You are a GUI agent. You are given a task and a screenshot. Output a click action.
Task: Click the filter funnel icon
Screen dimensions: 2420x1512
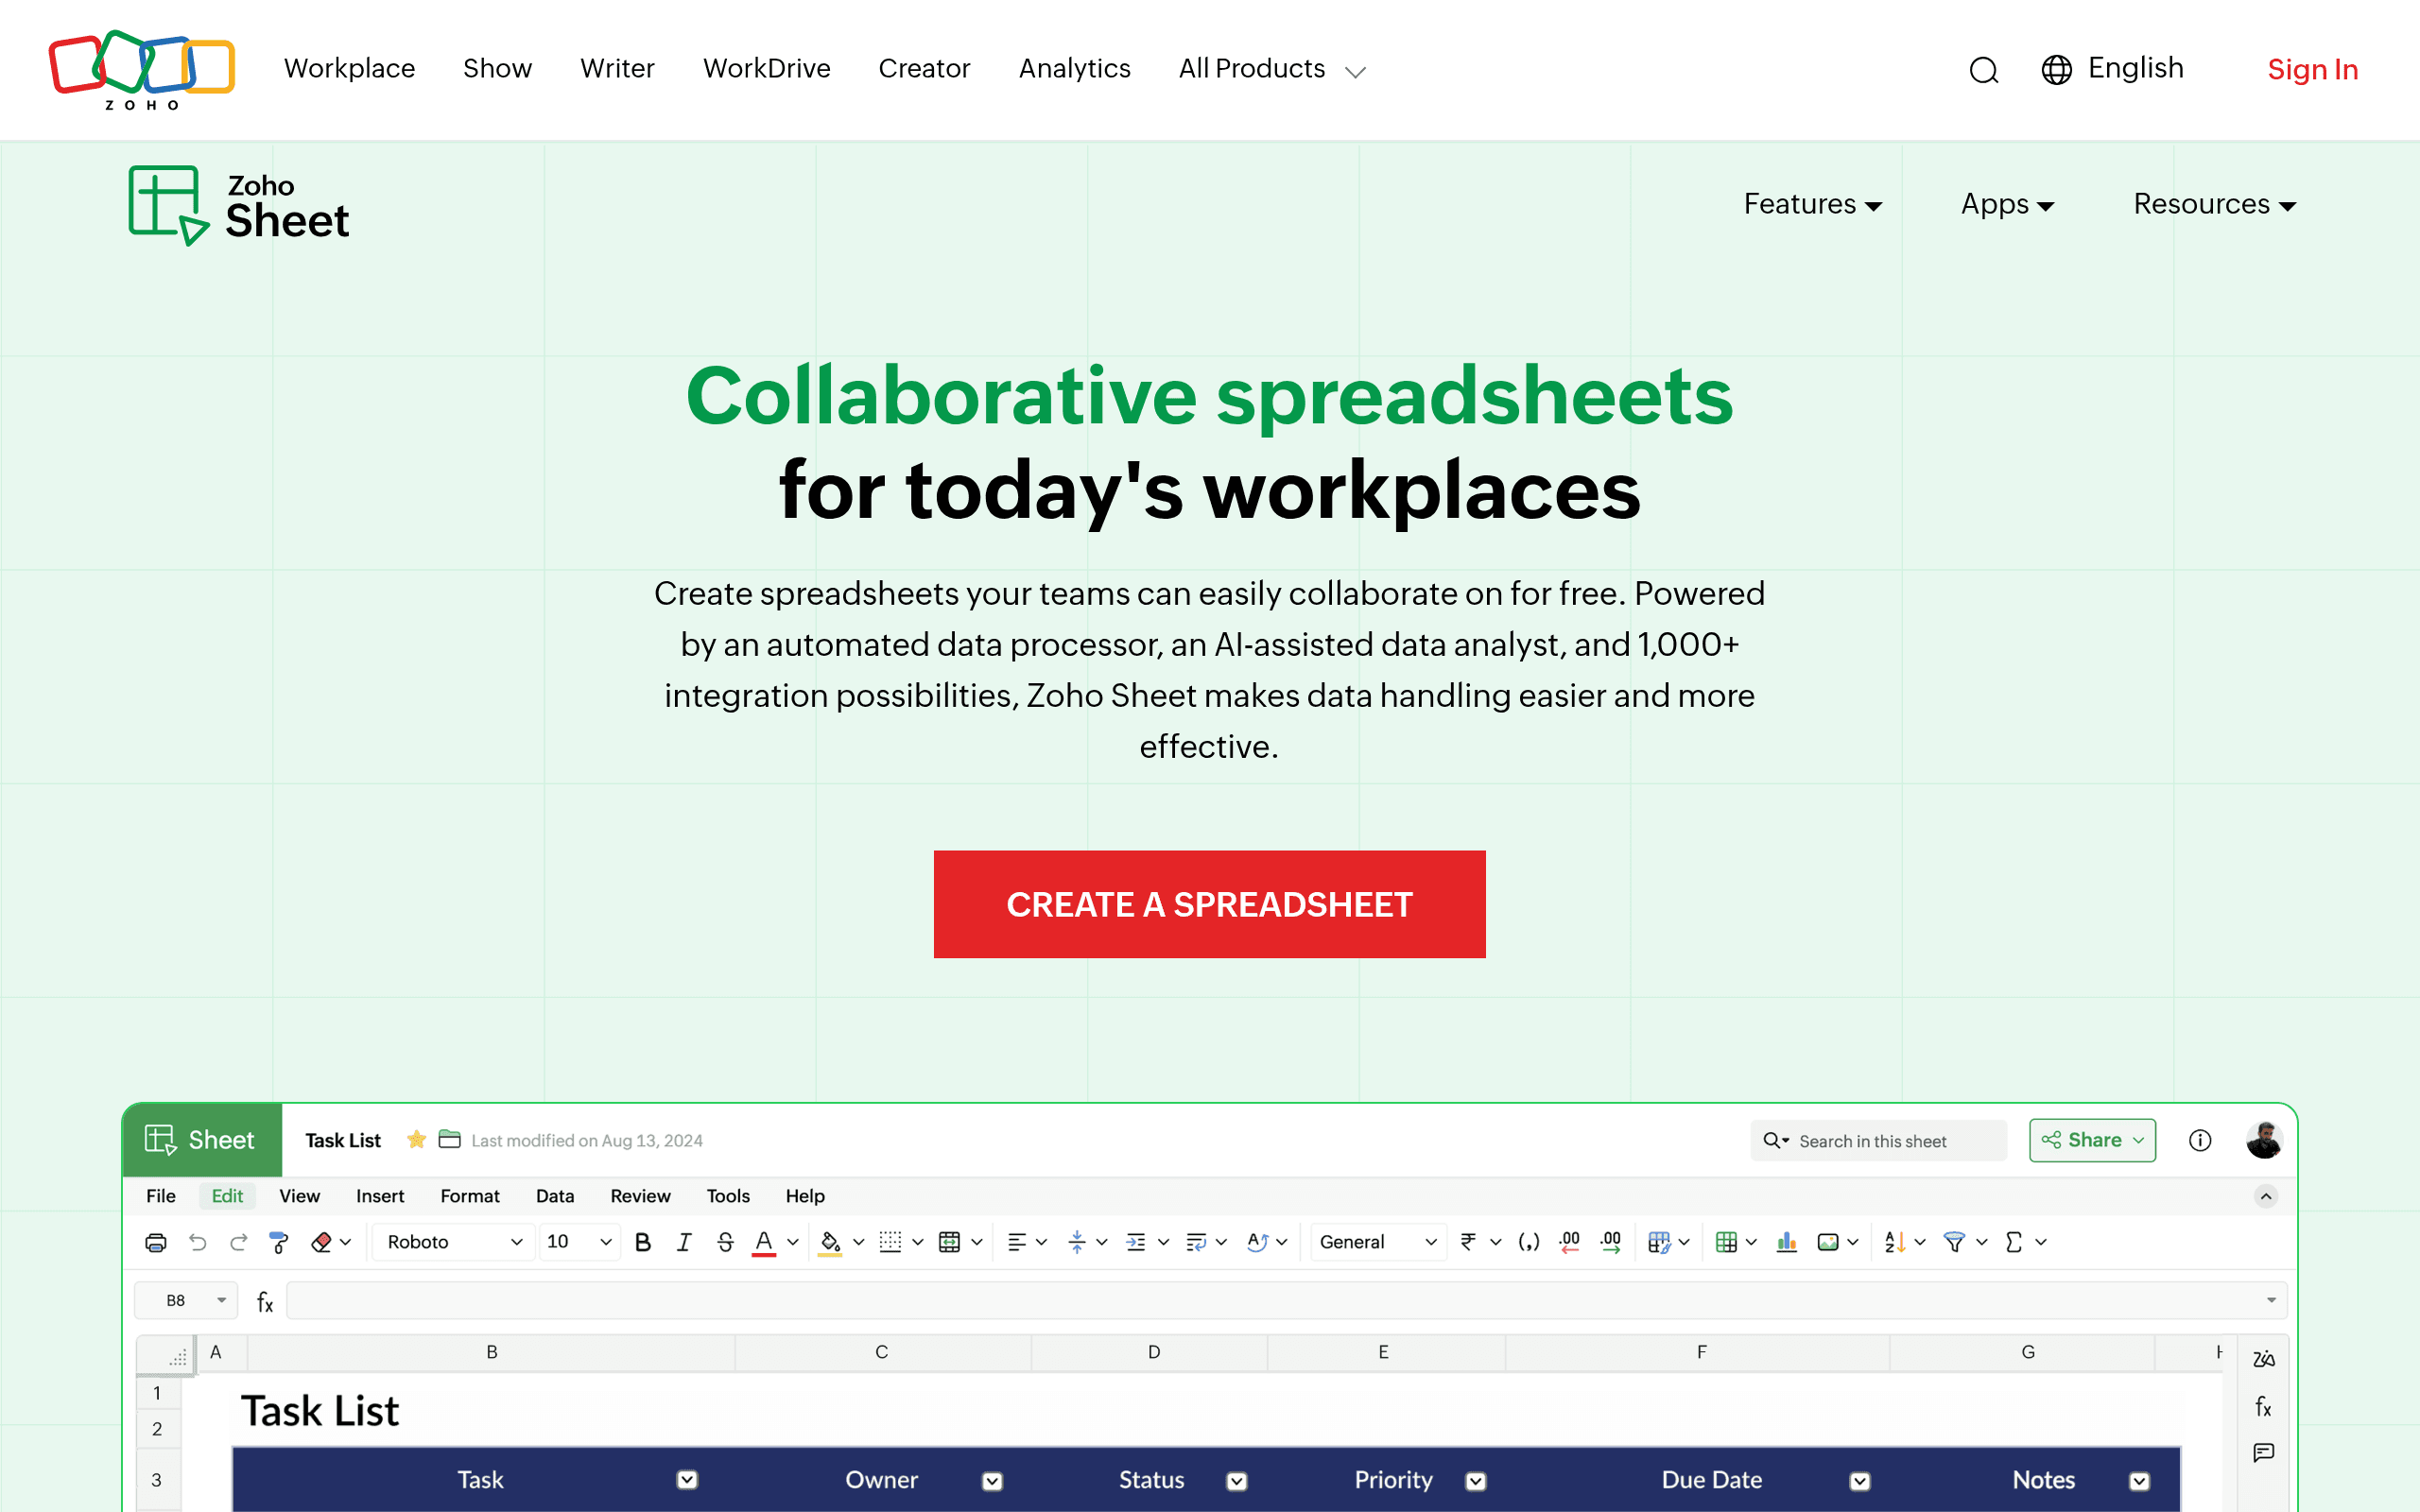1954,1242
